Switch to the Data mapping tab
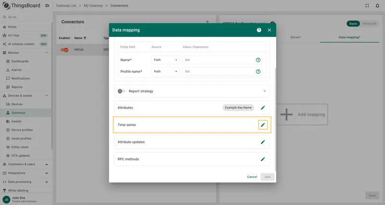Screen dimensions: 385x205 [349, 37]
